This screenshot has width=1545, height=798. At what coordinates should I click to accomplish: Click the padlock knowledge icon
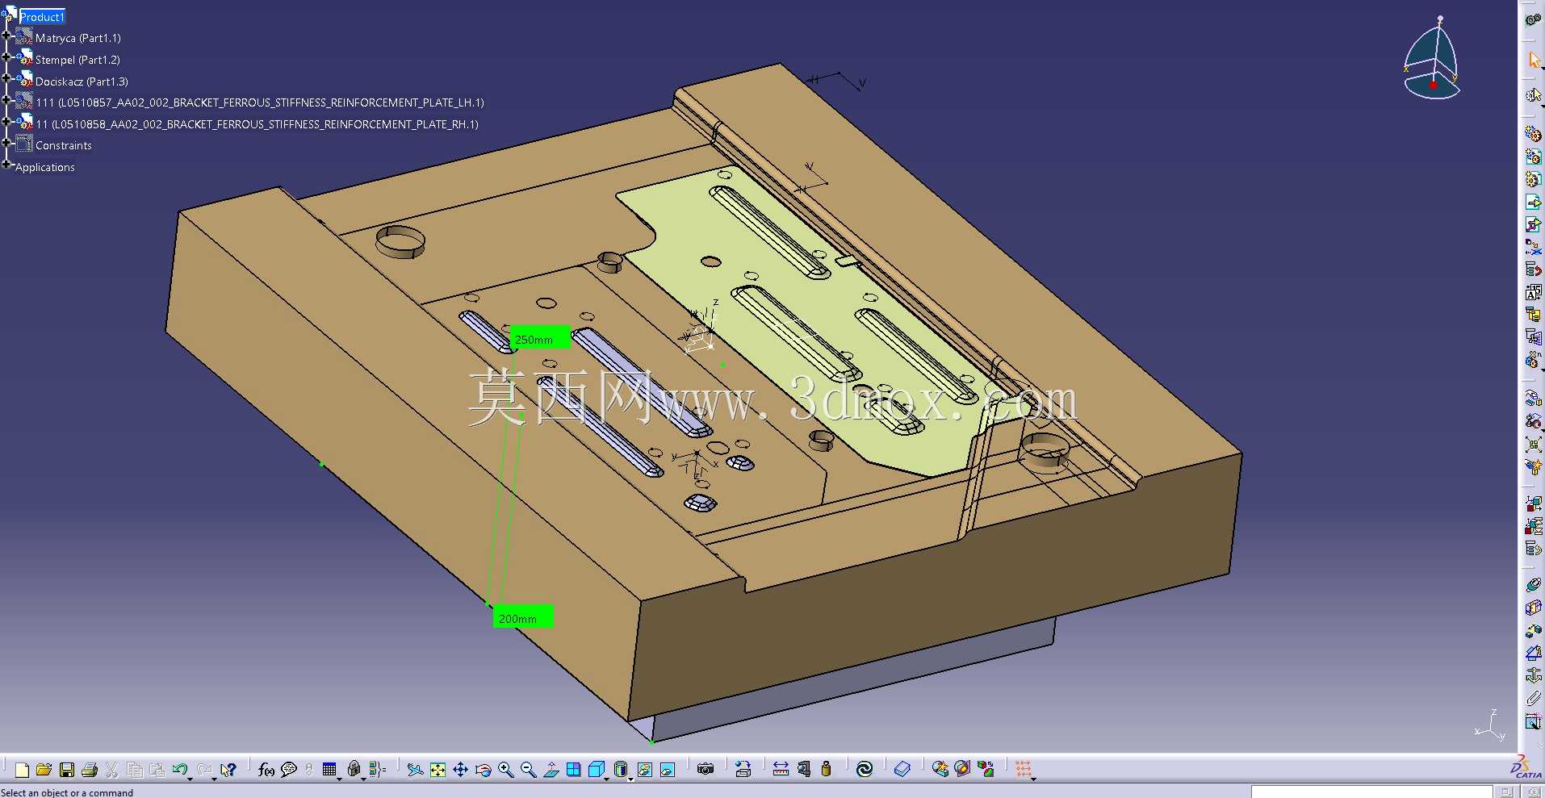tap(354, 770)
